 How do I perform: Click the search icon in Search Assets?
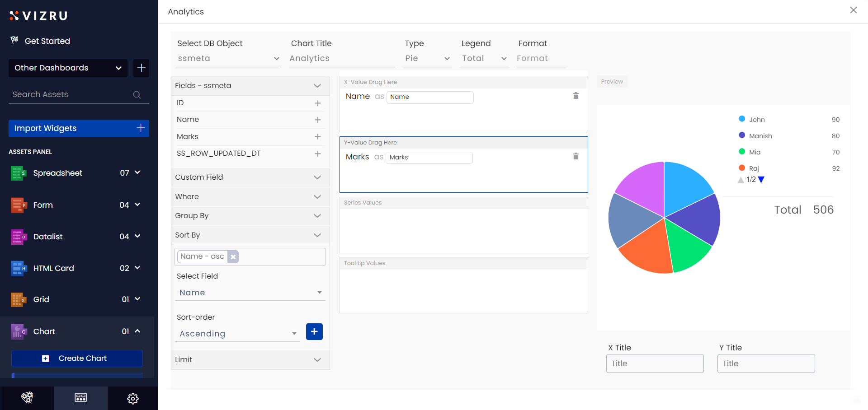(137, 95)
